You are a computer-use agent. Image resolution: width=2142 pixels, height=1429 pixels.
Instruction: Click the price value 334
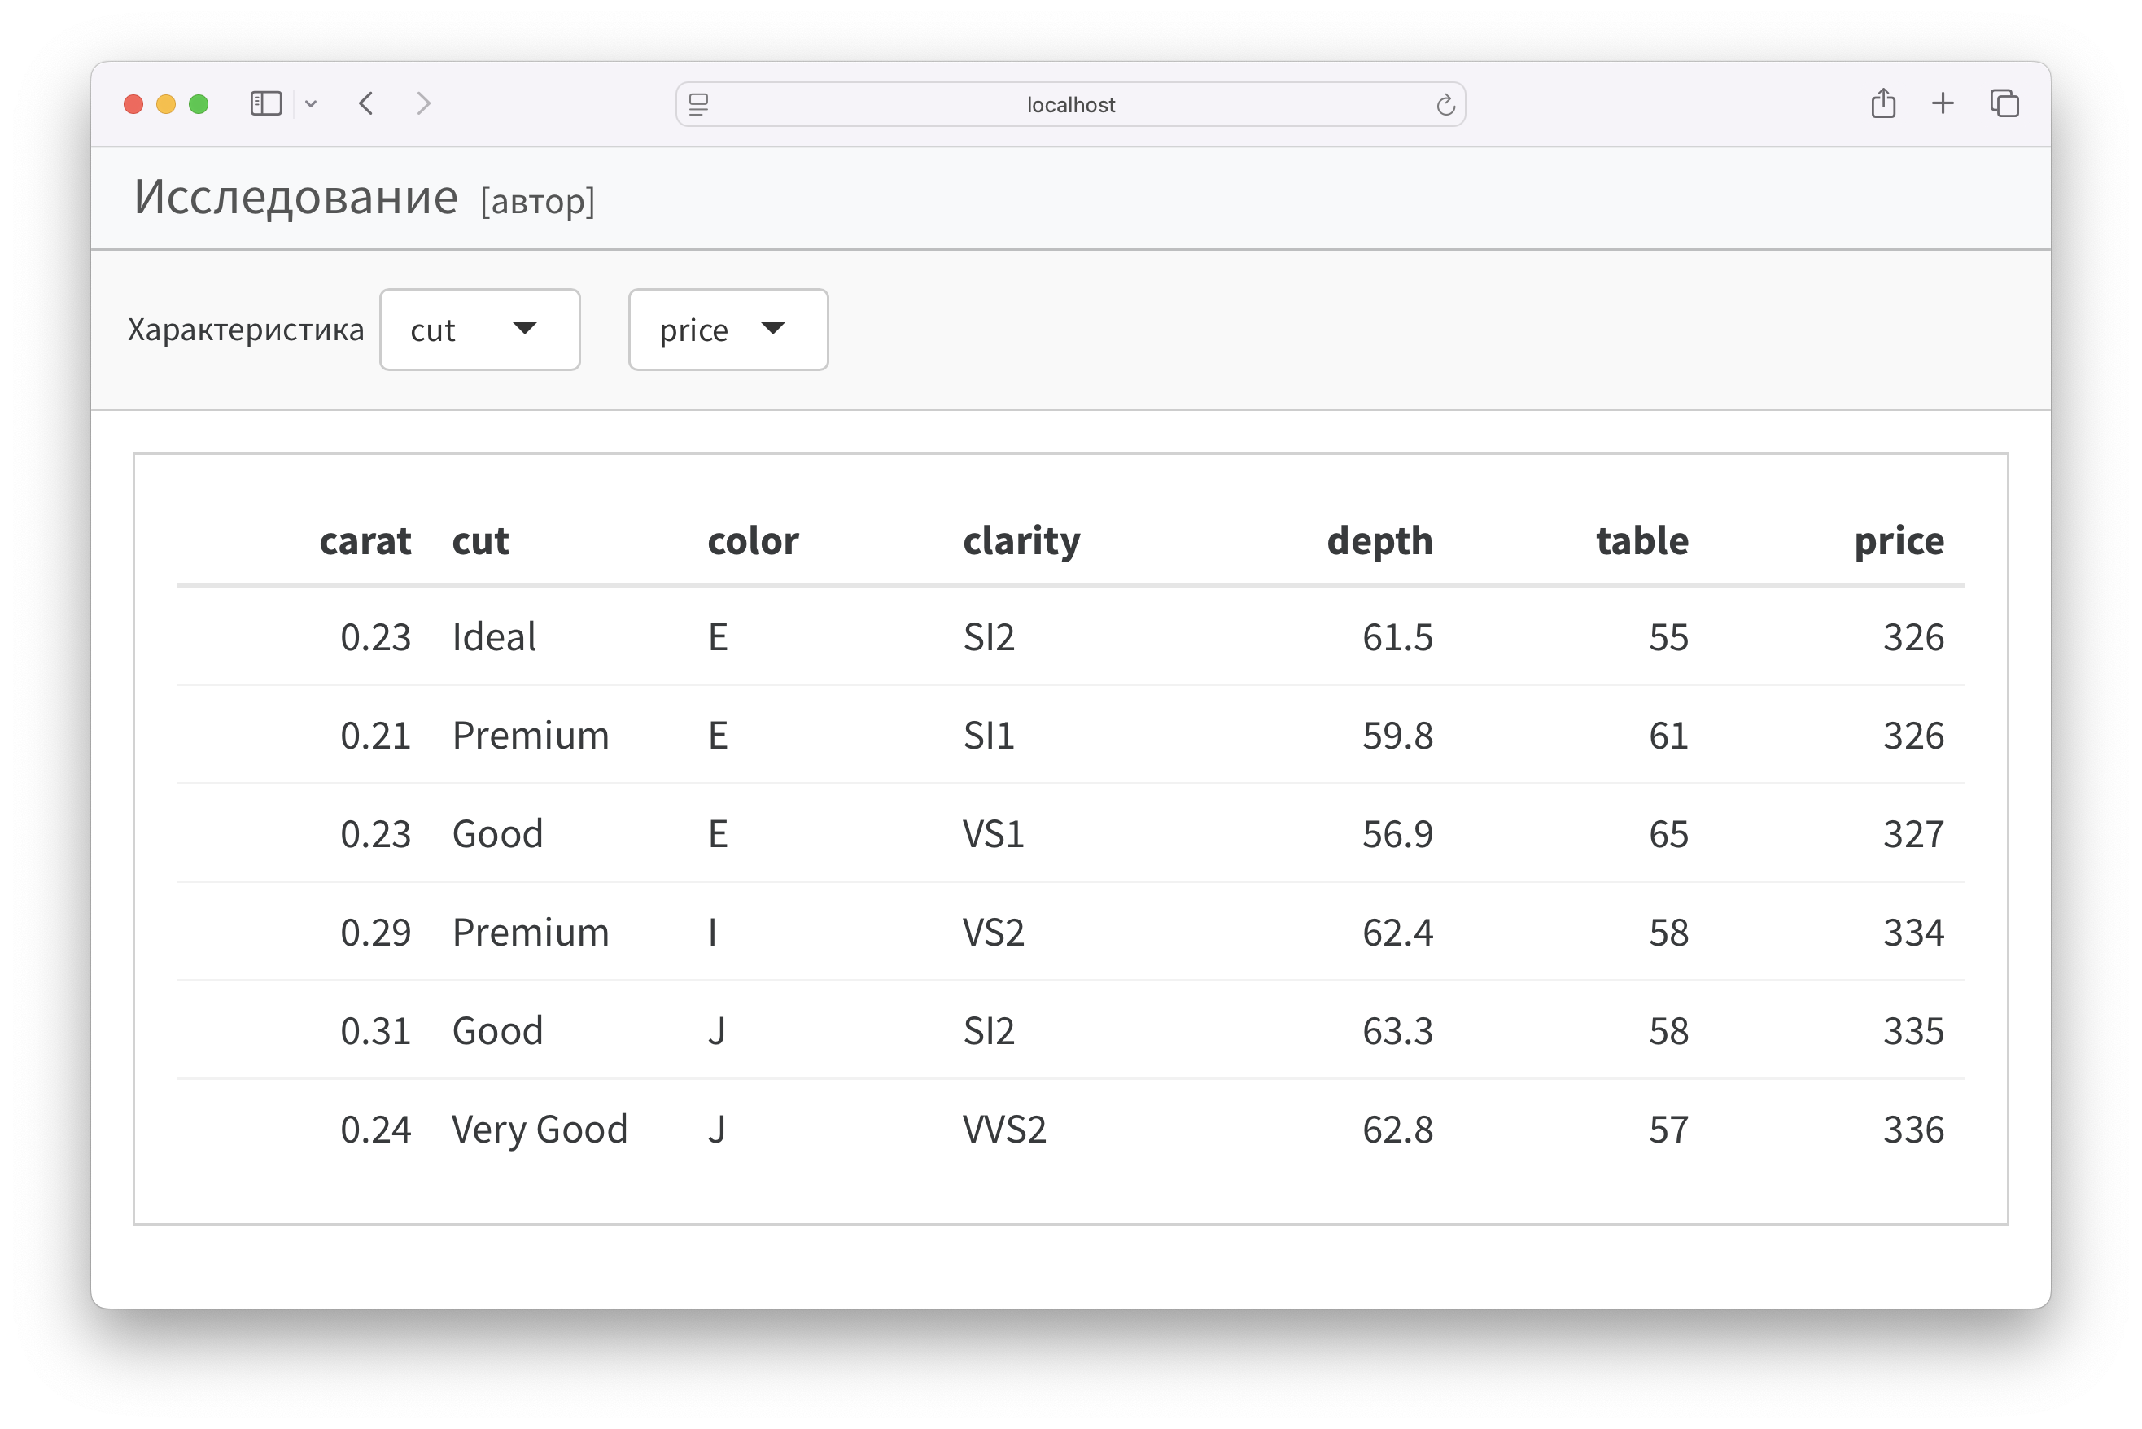click(1914, 933)
